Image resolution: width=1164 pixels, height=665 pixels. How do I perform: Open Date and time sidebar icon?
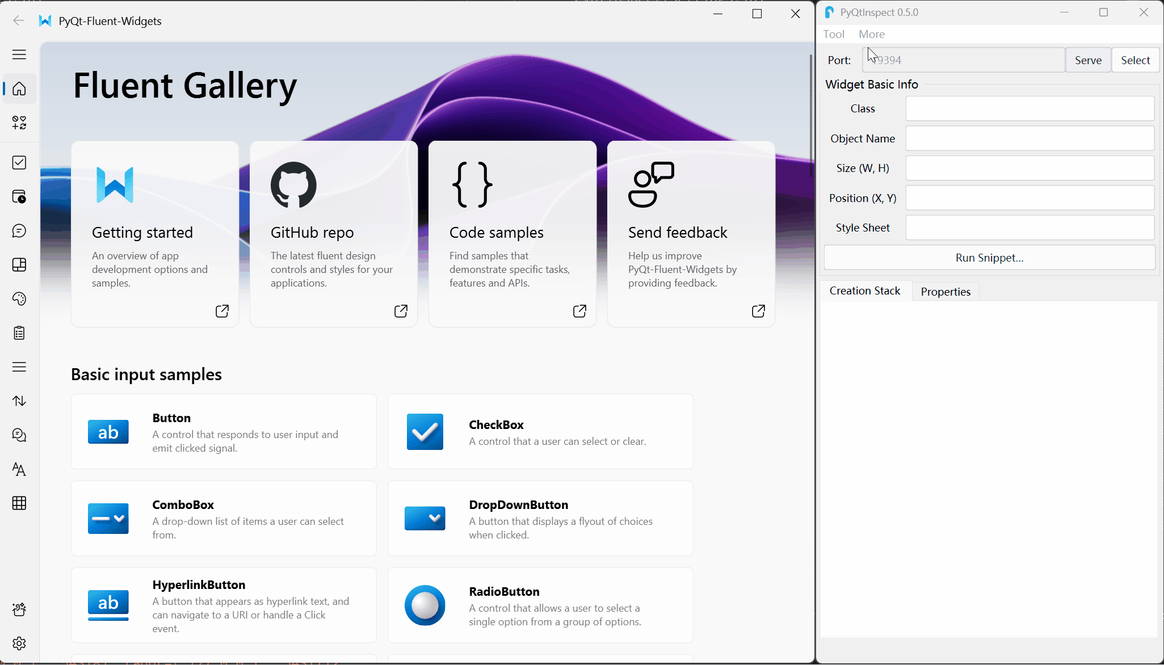19,197
